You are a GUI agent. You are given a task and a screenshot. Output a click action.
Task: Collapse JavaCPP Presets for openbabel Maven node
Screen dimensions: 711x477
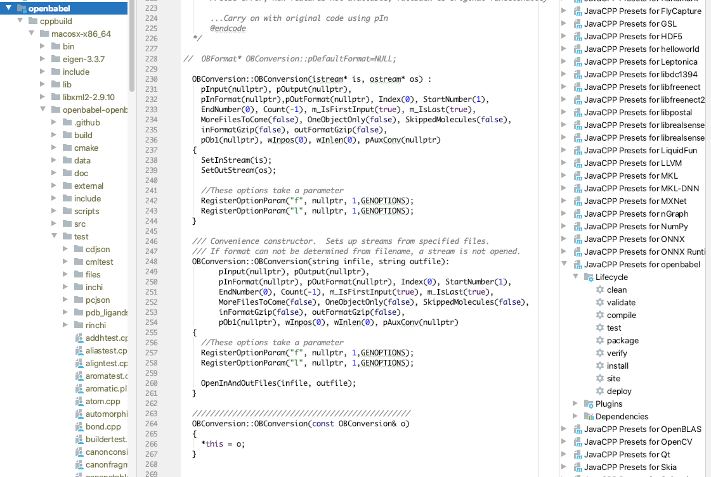tap(564, 264)
